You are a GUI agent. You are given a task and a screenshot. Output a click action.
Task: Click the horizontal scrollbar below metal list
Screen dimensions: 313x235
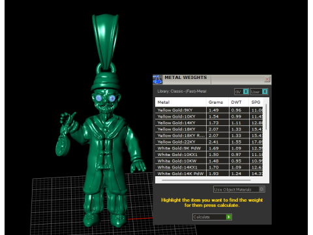pyautogui.click(x=206, y=180)
